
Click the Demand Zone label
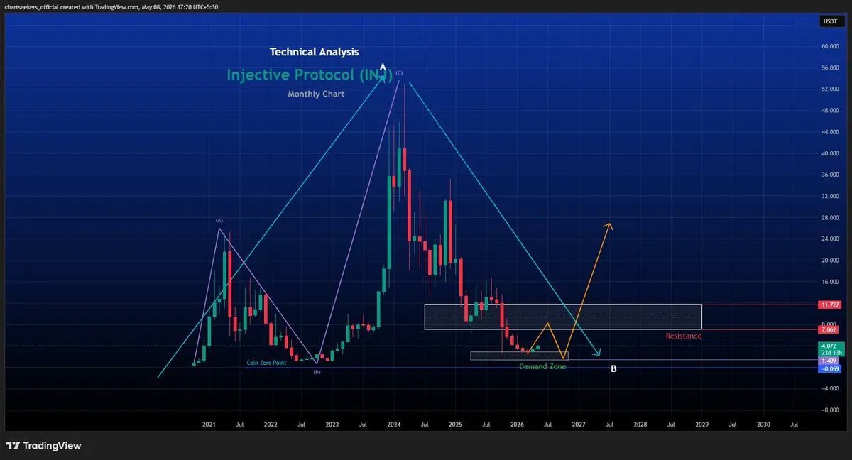coord(542,367)
